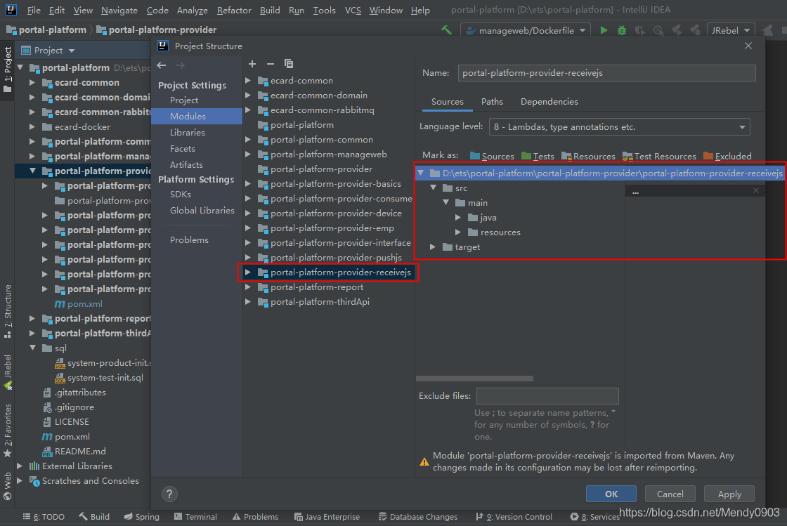
Task: Expand the portal-platform-report module
Action: pos(247,287)
